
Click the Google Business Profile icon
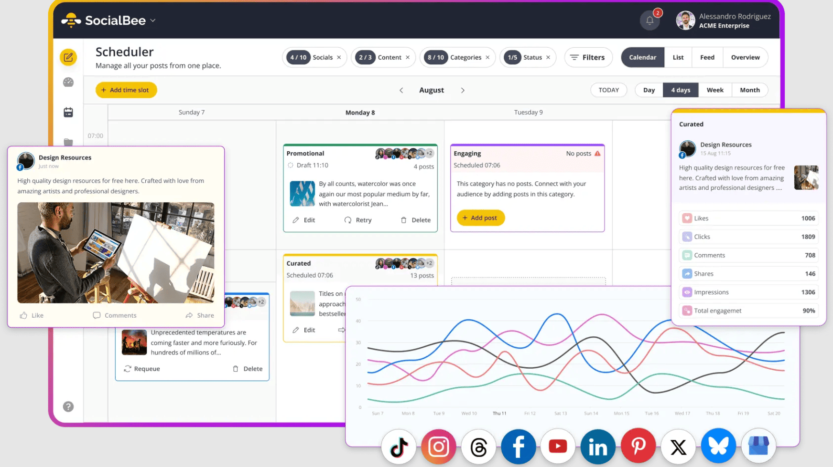[758, 447]
